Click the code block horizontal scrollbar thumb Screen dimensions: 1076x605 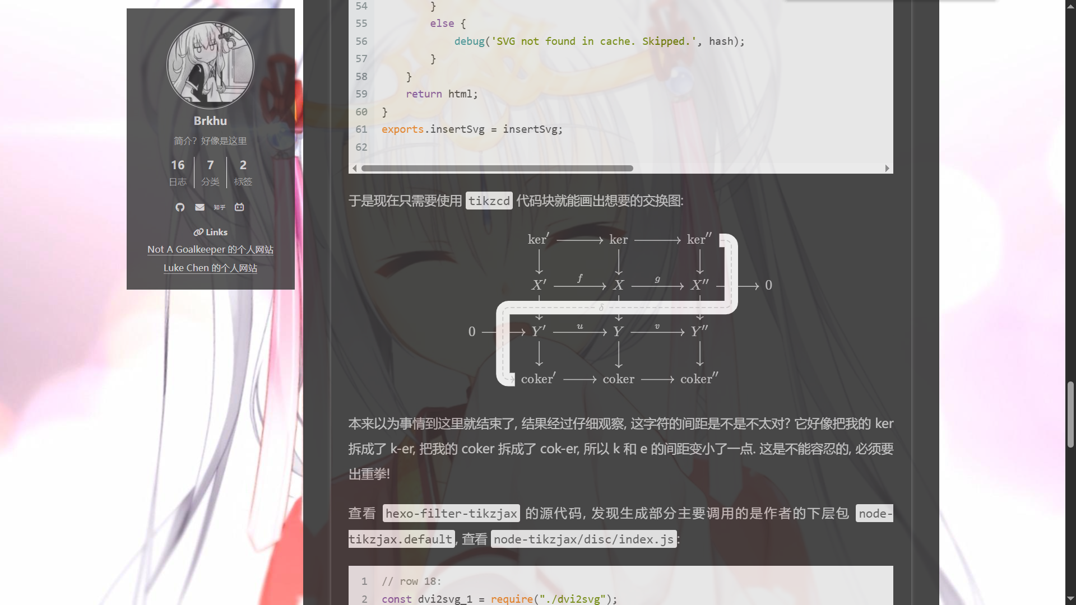coord(497,168)
